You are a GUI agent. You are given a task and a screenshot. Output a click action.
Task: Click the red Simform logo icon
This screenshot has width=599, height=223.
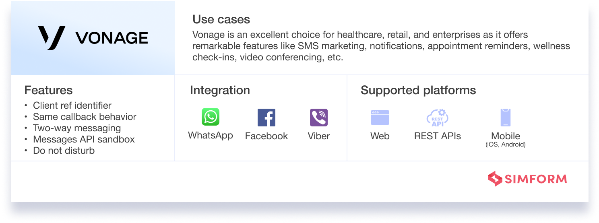point(495,179)
